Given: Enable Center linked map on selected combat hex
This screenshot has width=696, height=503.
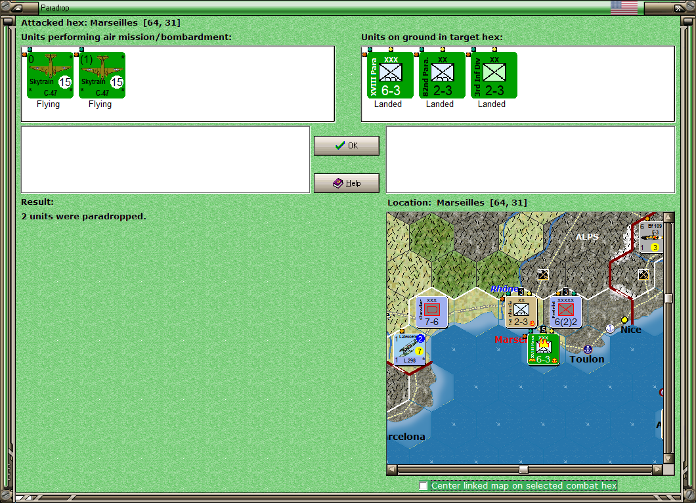Looking at the screenshot, I should pyautogui.click(x=424, y=486).
